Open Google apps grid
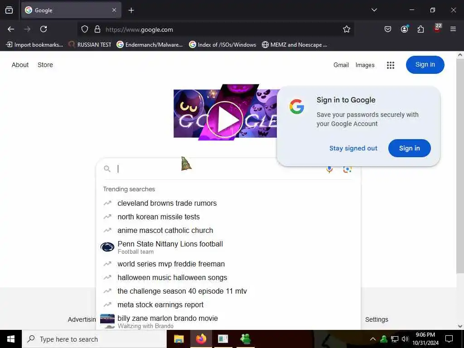 click(391, 65)
